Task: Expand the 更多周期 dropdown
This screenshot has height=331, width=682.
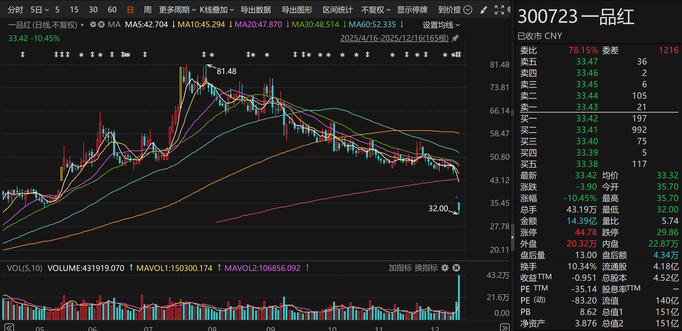Action: 177,10
